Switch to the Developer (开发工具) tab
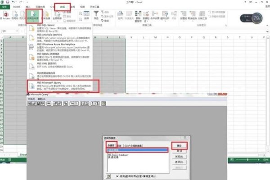This screenshot has width=270, height=180. click(94, 7)
